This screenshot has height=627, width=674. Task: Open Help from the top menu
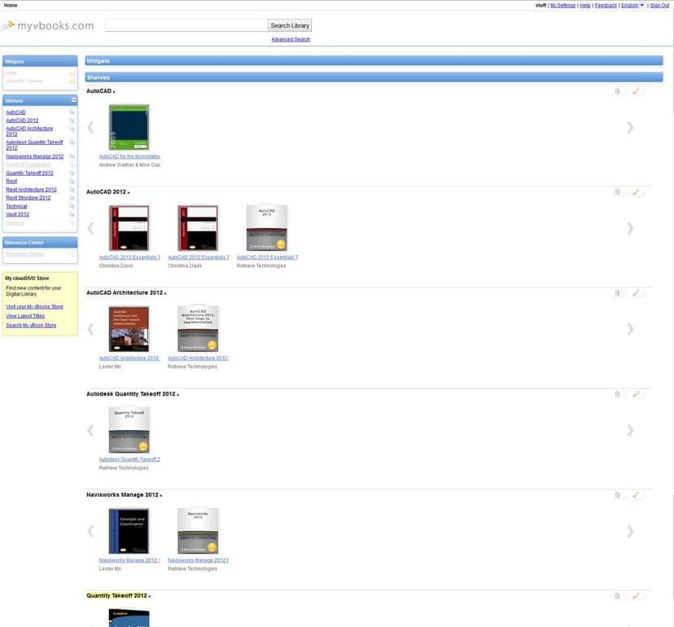coord(585,5)
